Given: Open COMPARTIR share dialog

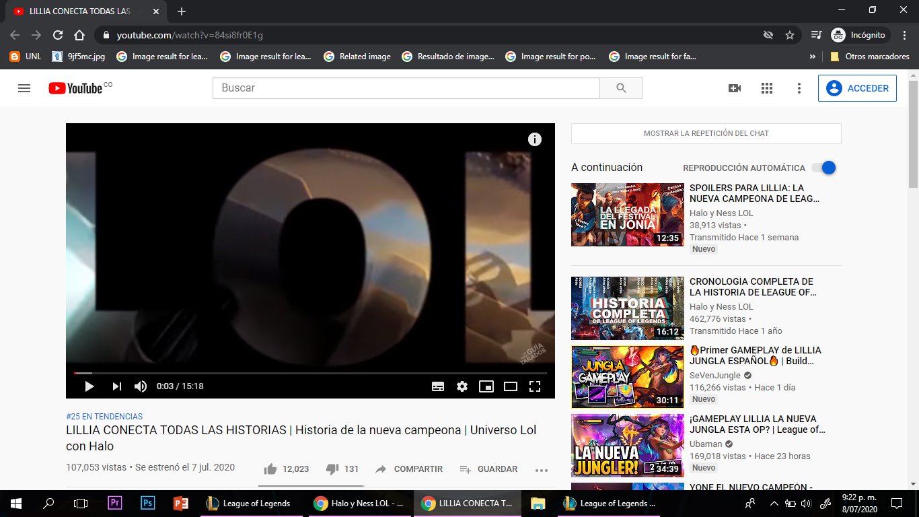Looking at the screenshot, I should [409, 469].
